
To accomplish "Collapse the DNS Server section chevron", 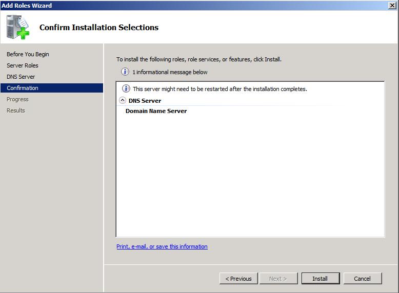I will point(123,100).
